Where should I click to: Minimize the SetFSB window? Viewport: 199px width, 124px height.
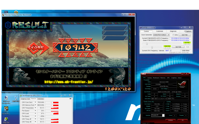181,28
